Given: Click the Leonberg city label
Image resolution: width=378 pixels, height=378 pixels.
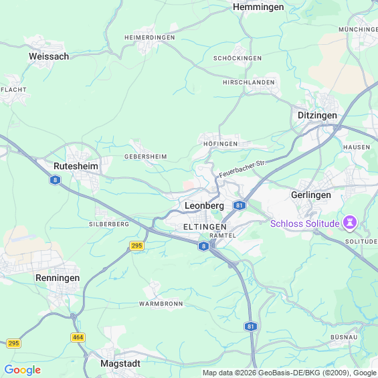Looking at the screenshot, I should pyautogui.click(x=205, y=205).
